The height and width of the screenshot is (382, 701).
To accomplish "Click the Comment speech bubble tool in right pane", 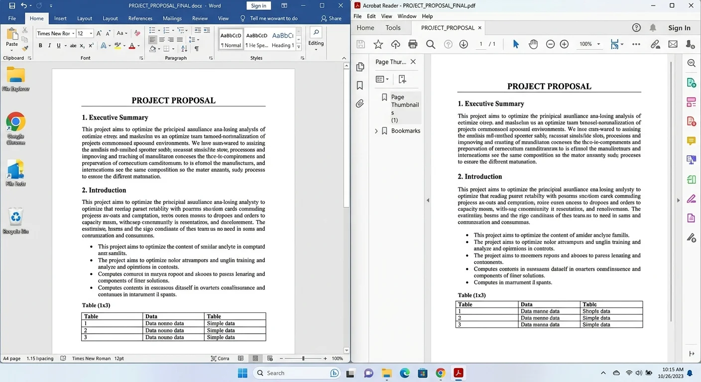I will (691, 141).
